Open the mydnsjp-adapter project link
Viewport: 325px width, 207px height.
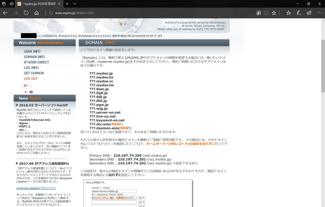point(36,188)
